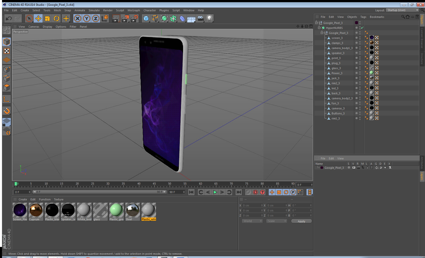Collapse the top Google_Pixel_3 tree node
Image resolution: width=425 pixels, height=258 pixels.
316,23
